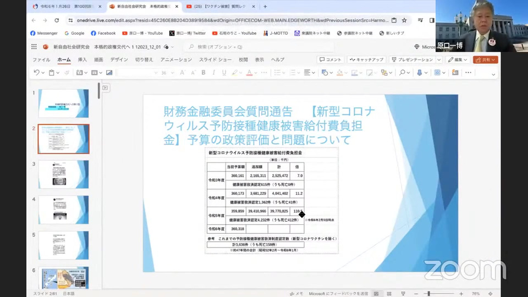The height and width of the screenshot is (297, 528).
Task: Switch to the デザイン ribbon tab
Action: coord(119,59)
